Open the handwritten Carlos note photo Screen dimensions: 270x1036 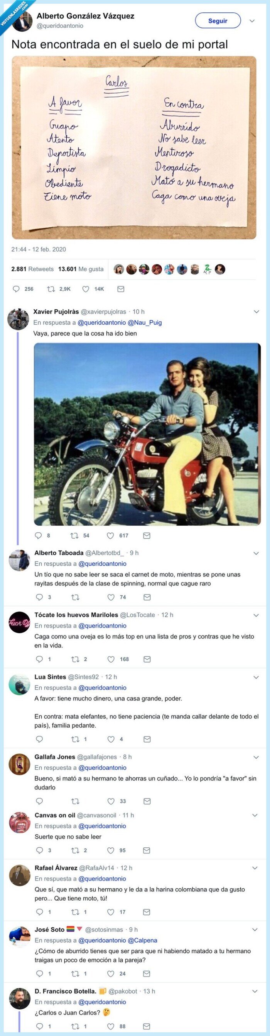point(134,148)
